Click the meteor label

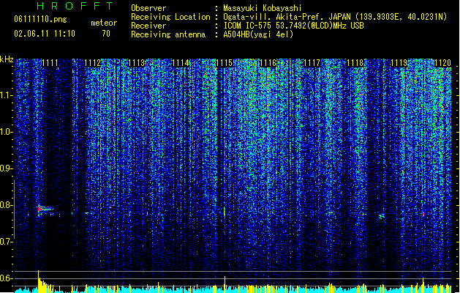click(x=104, y=23)
